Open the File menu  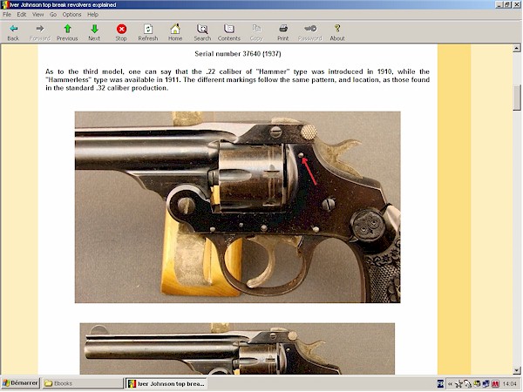(7, 14)
